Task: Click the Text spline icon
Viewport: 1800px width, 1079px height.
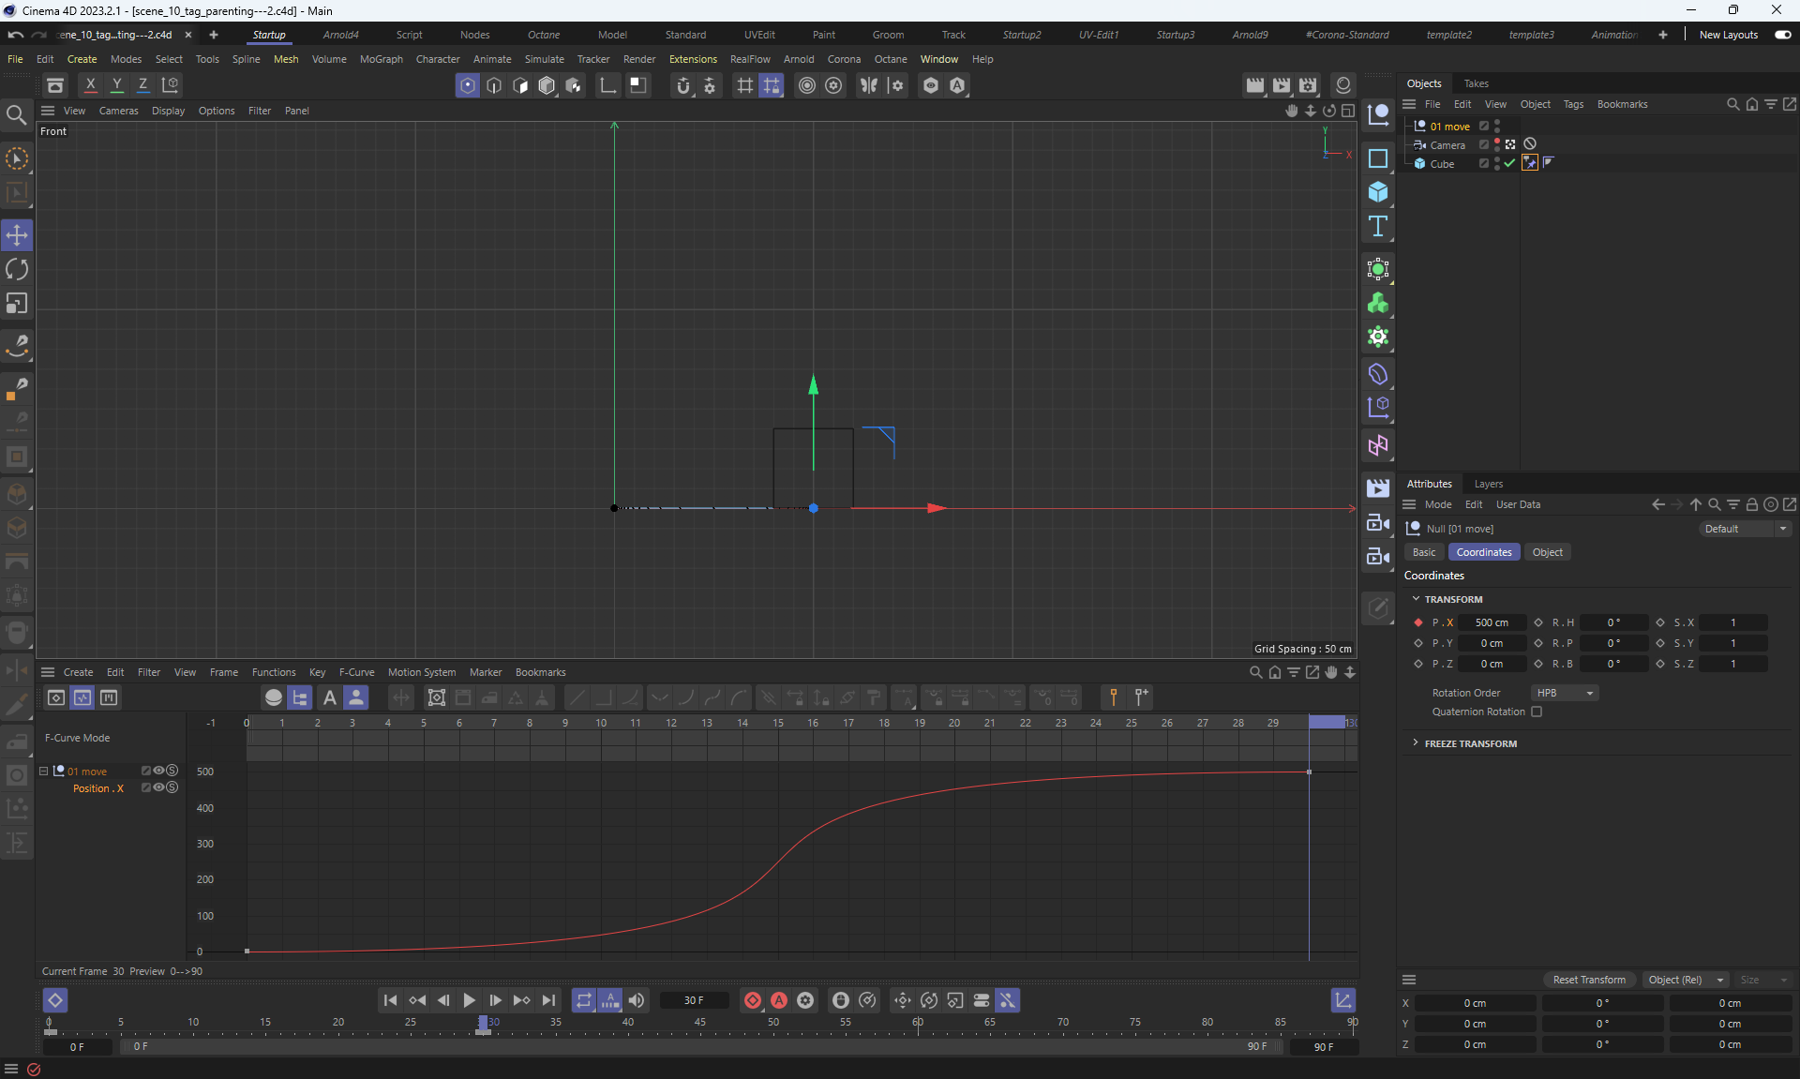Action: click(1377, 226)
